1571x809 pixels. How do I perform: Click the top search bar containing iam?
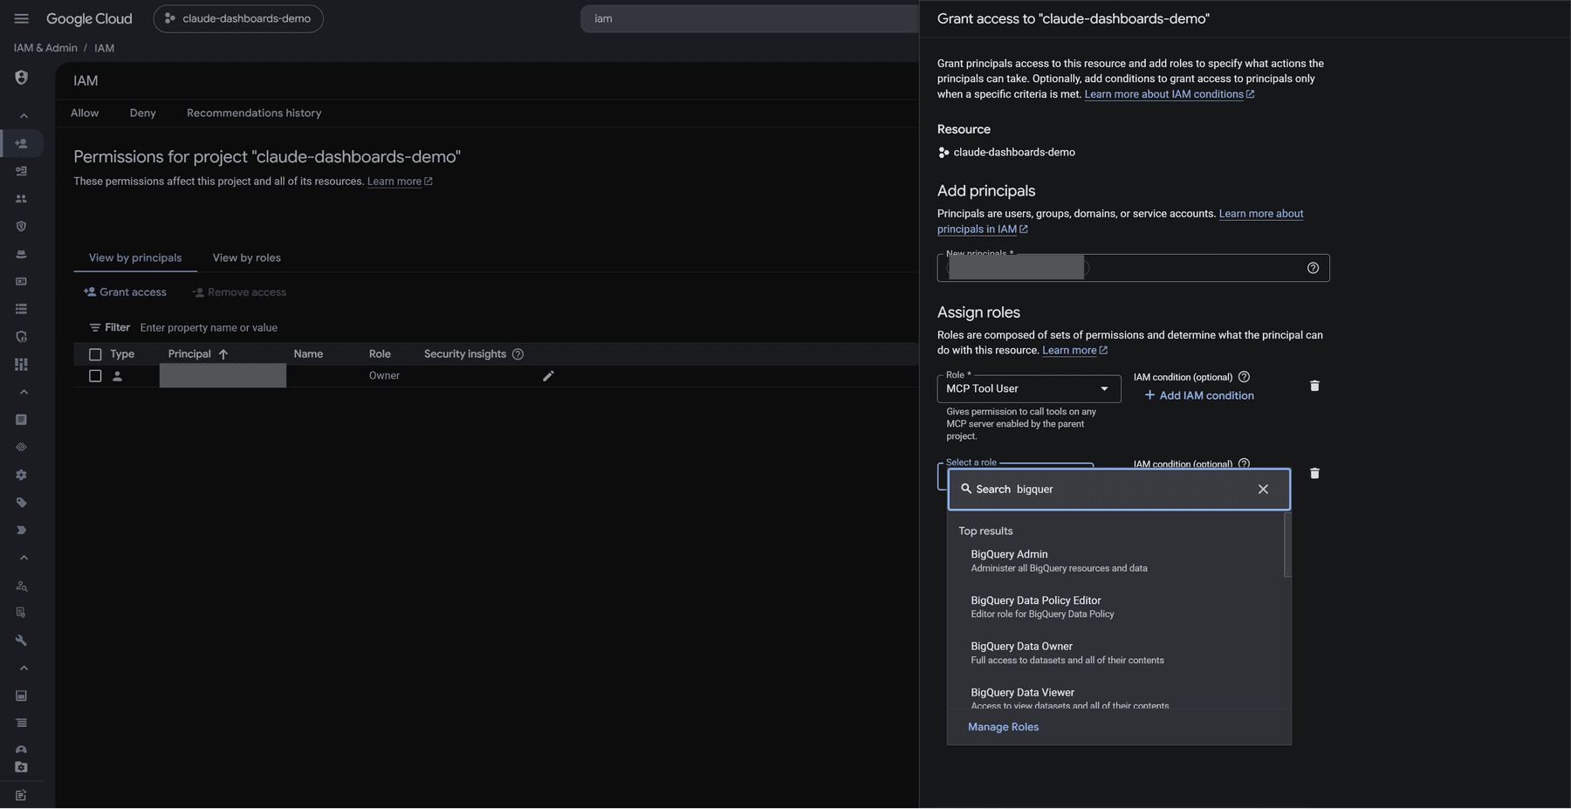tap(750, 18)
